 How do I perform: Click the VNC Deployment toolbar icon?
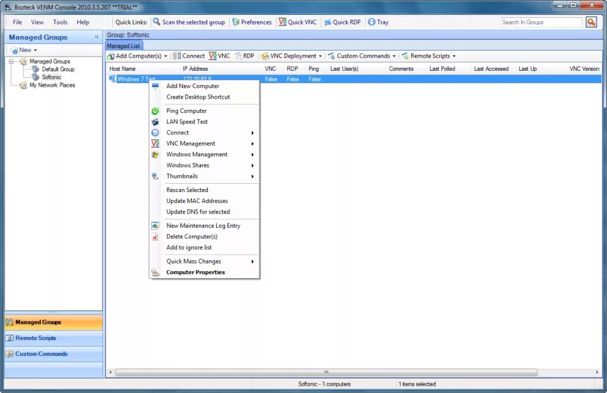click(x=265, y=56)
